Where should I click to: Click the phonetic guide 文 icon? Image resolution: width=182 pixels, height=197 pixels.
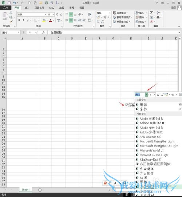tap(59, 20)
